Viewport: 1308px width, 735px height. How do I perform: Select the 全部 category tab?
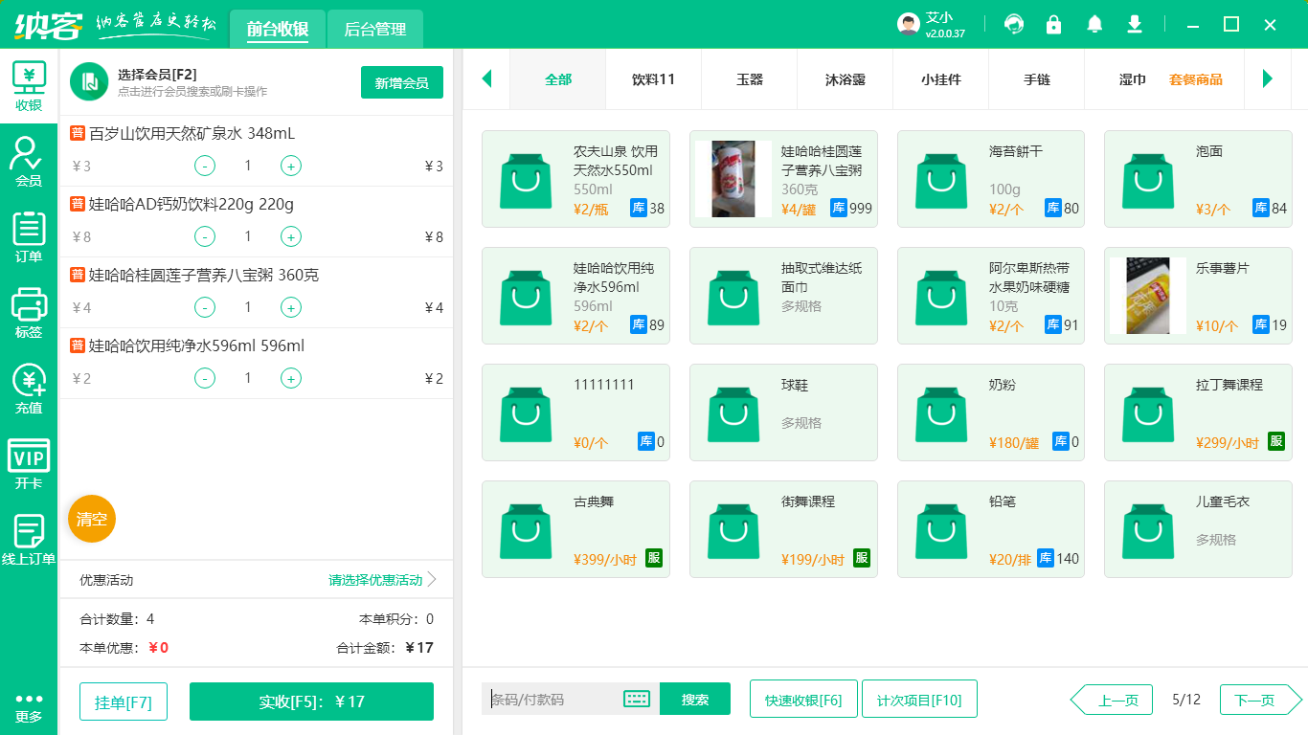click(558, 79)
